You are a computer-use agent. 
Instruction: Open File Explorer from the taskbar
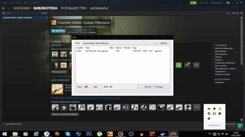(x=15, y=134)
